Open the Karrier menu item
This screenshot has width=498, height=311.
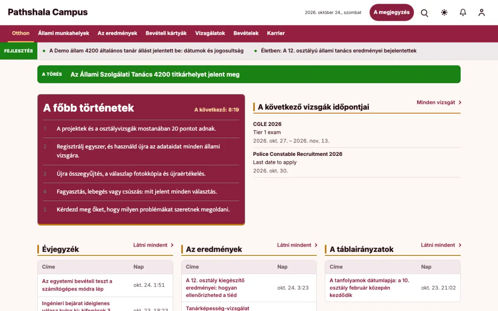tap(276, 33)
